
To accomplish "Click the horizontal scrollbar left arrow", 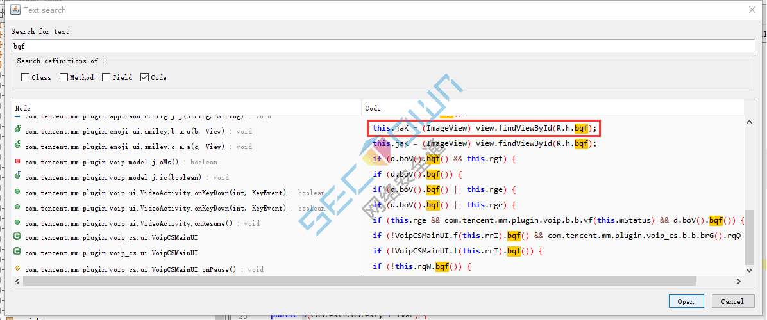I will click(17, 281).
